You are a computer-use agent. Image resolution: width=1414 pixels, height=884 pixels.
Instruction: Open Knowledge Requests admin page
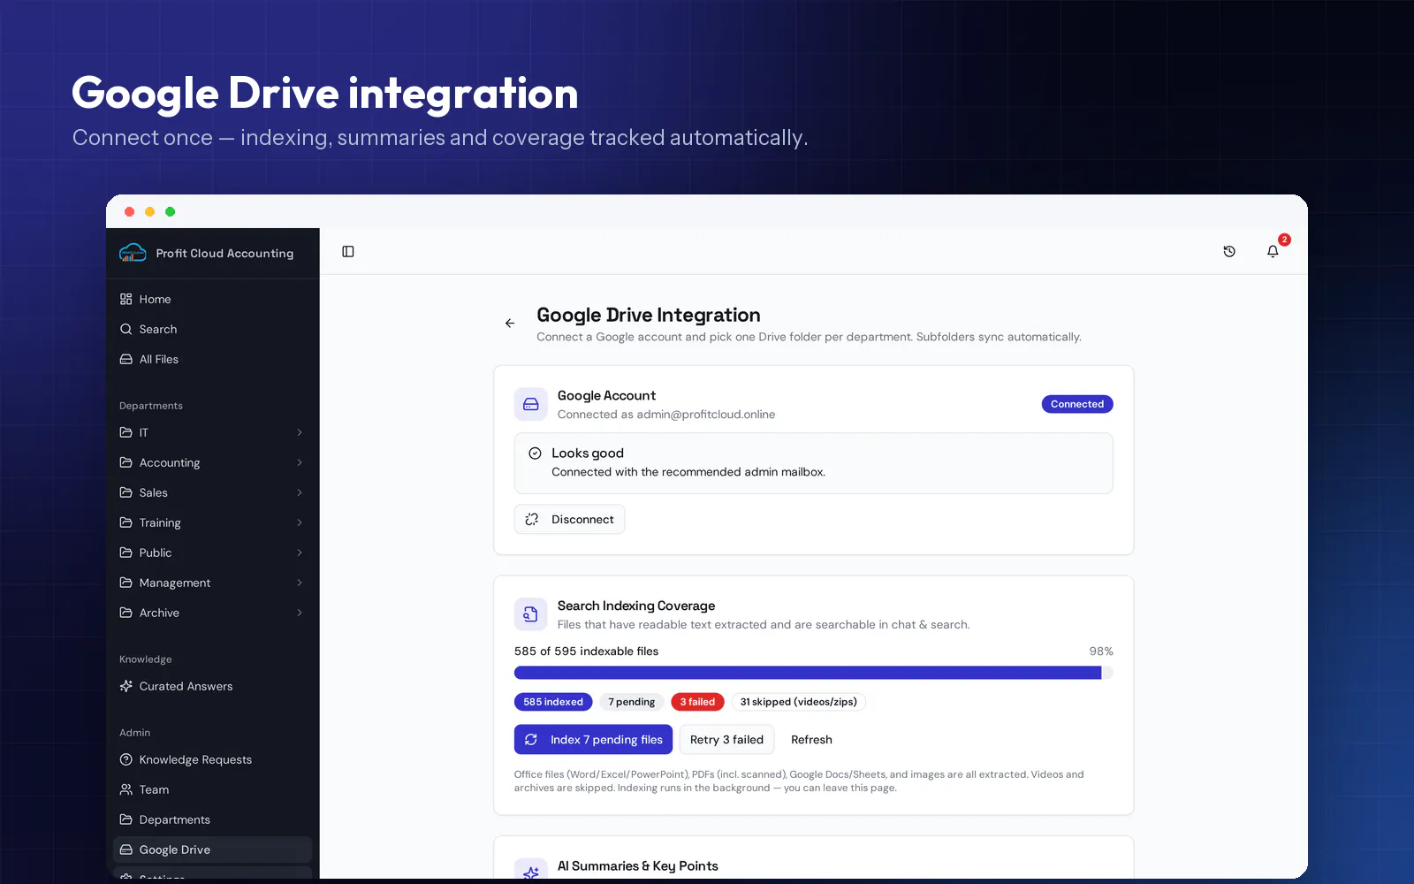tap(212, 760)
